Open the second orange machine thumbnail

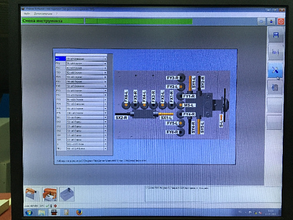pyautogui.click(x=50, y=194)
